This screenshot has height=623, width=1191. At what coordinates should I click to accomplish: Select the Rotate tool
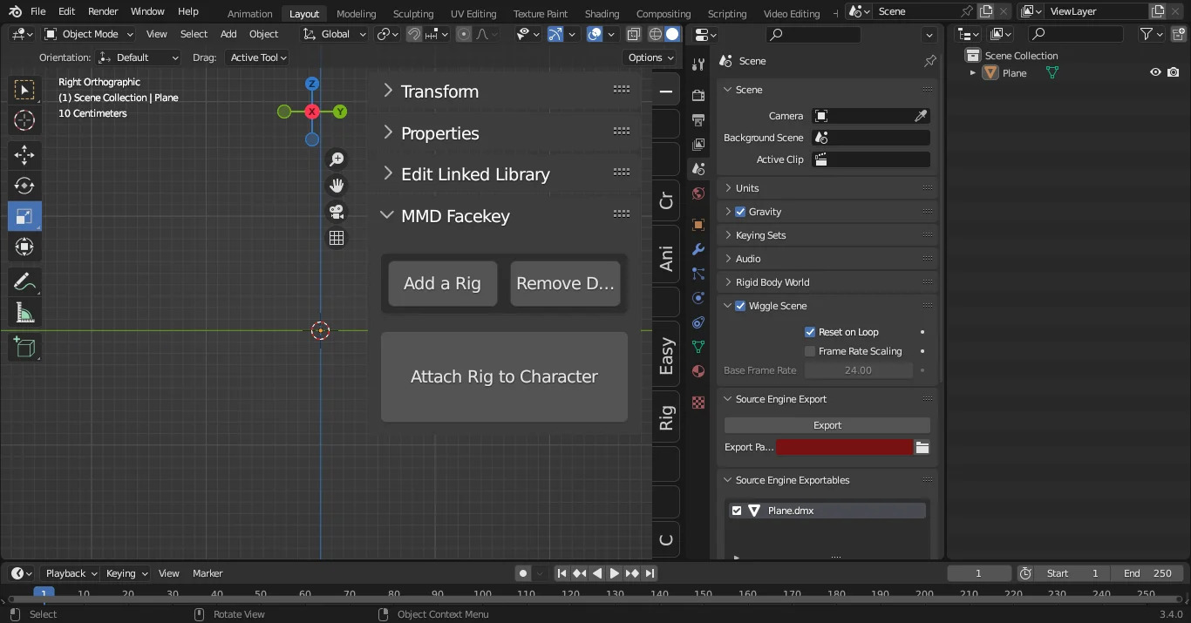(x=24, y=186)
